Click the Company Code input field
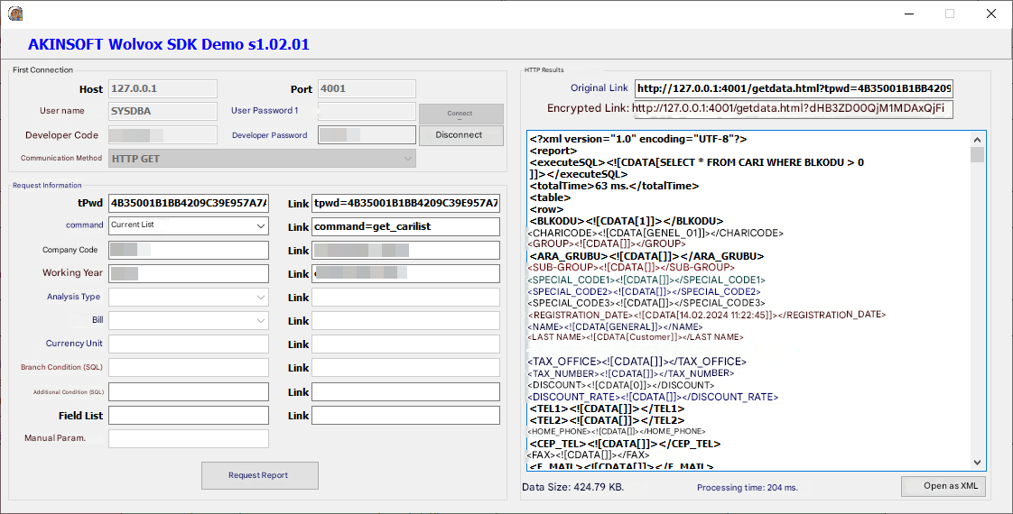Image resolution: width=1013 pixels, height=514 pixels. (189, 250)
